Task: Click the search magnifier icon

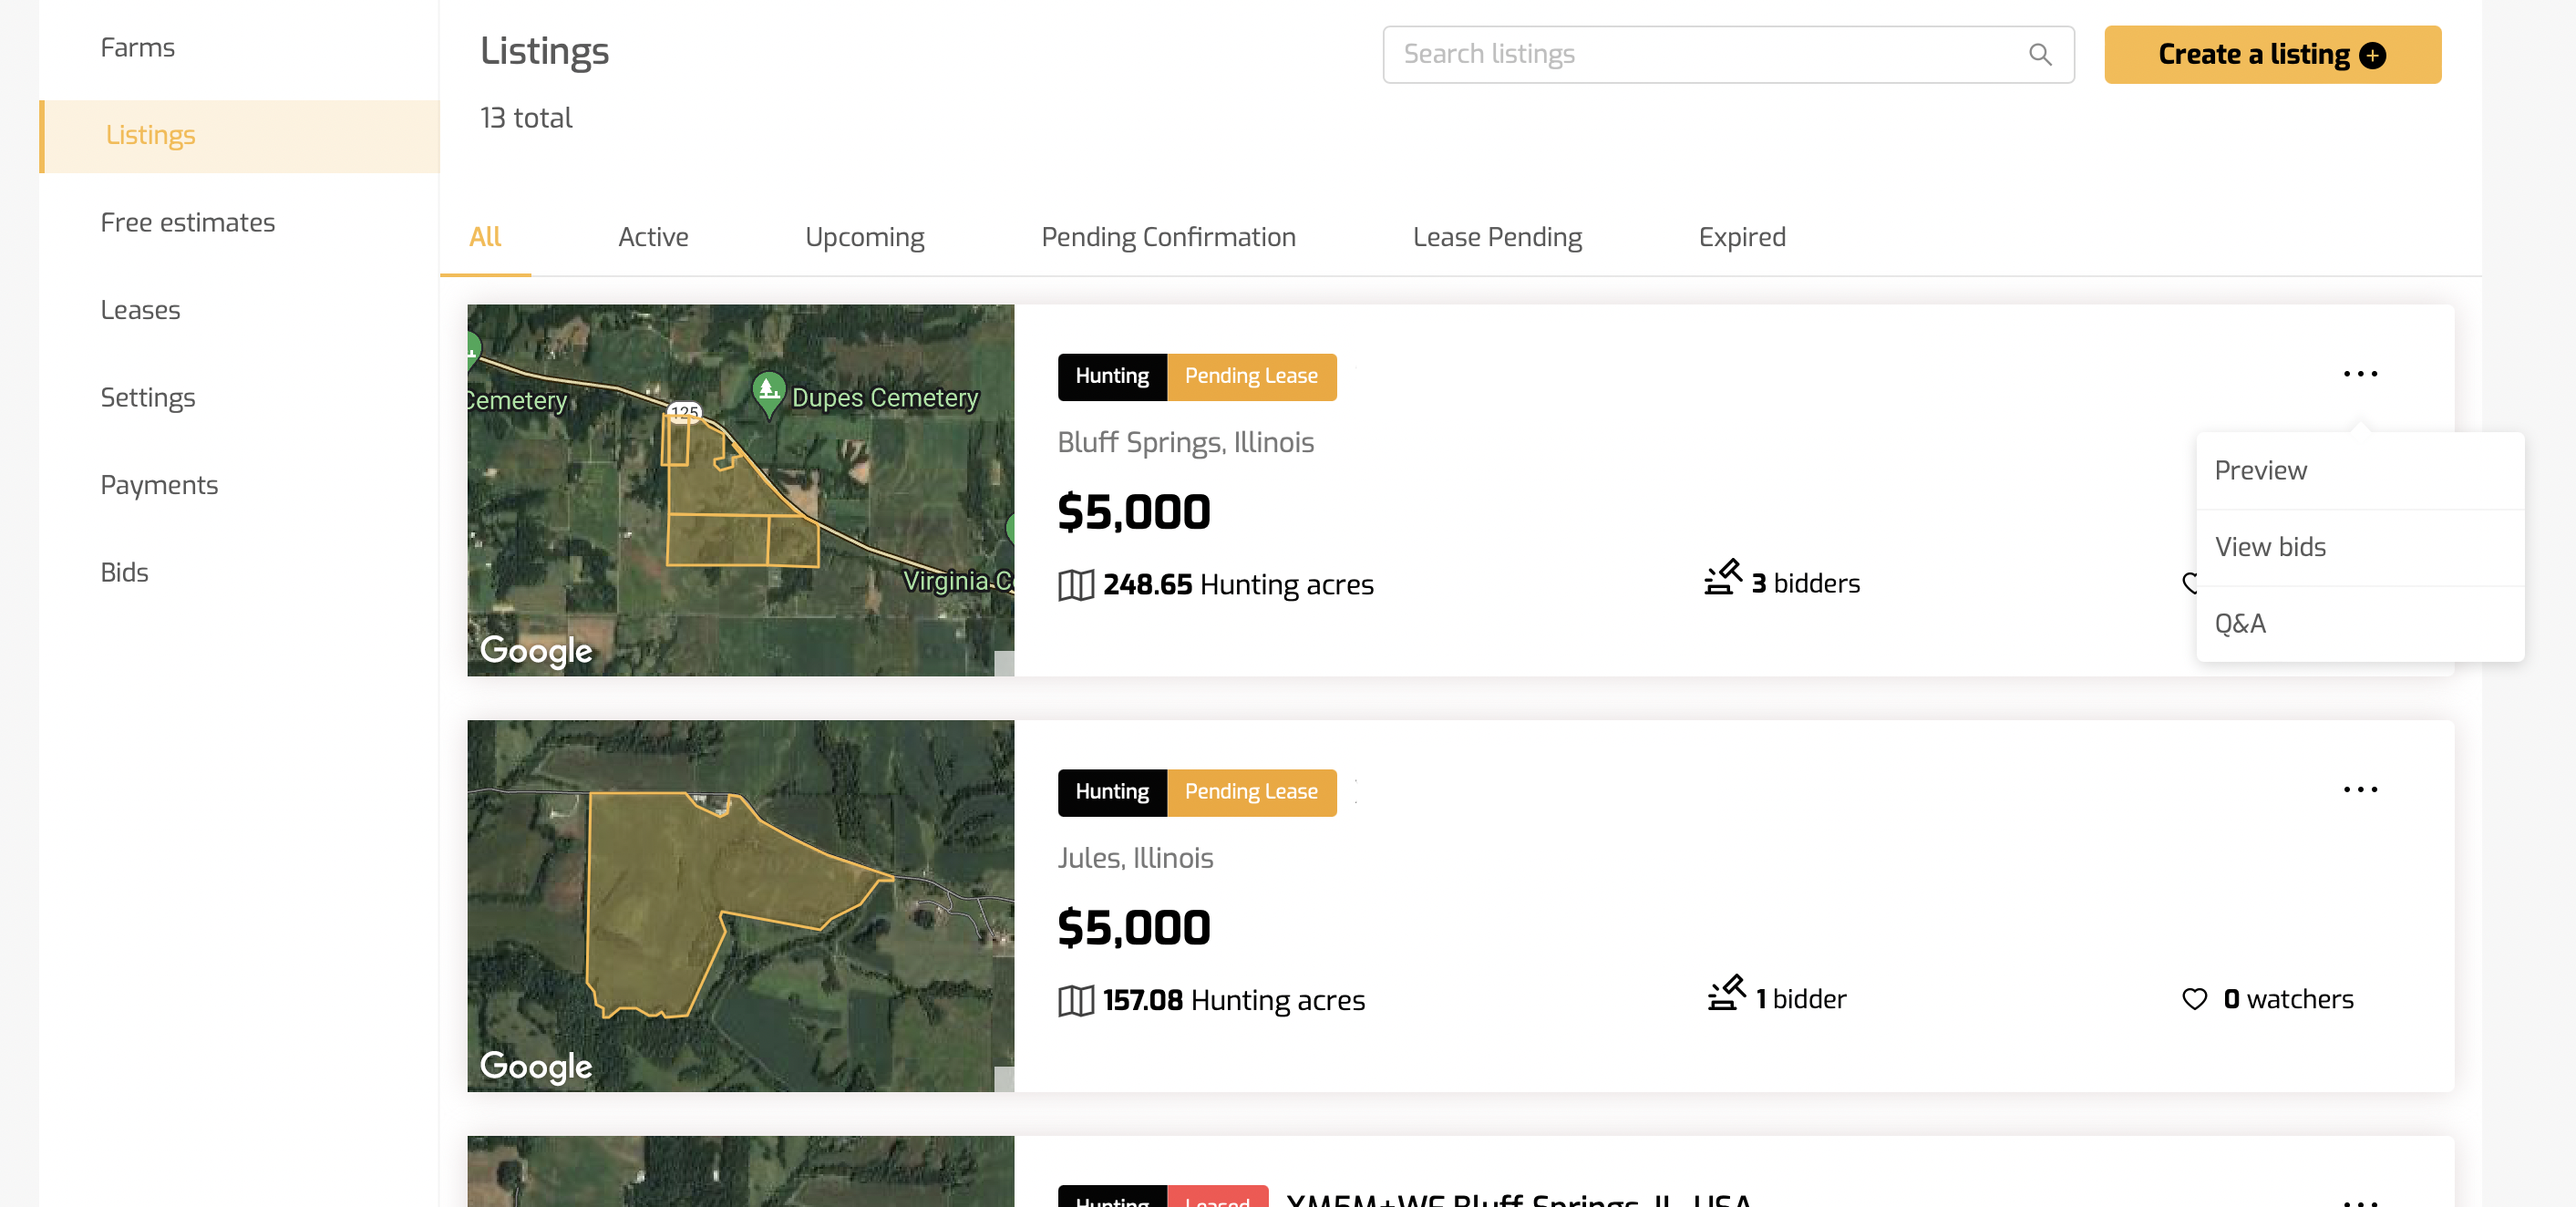Action: pos(2039,54)
